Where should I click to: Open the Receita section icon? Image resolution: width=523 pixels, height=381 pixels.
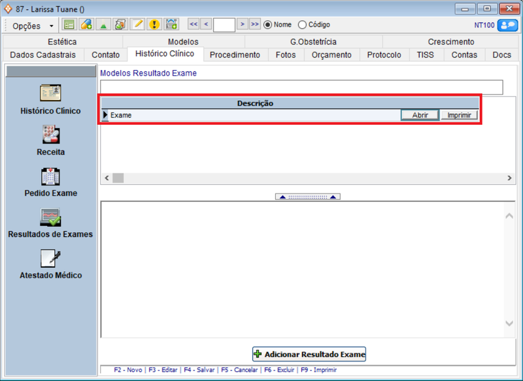[50, 135]
